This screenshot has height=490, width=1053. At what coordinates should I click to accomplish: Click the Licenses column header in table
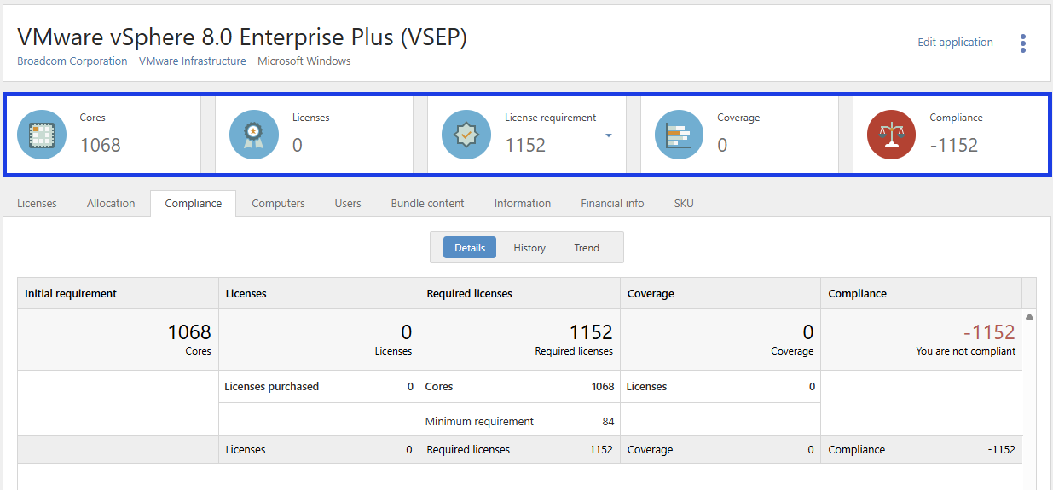[319, 293]
